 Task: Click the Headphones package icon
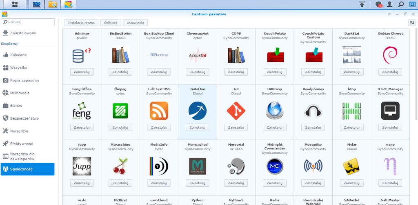313,111
